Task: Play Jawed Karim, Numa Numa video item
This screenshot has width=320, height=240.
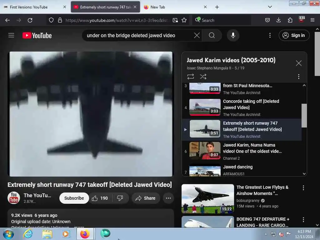Action: (x=242, y=152)
